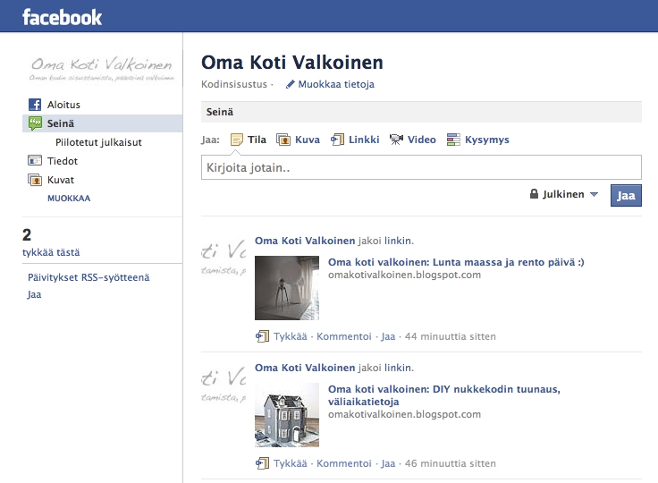
Task: Click omakotivalkoinen.blogspot.com under DIY nukkekodin
Action: pyautogui.click(x=404, y=414)
